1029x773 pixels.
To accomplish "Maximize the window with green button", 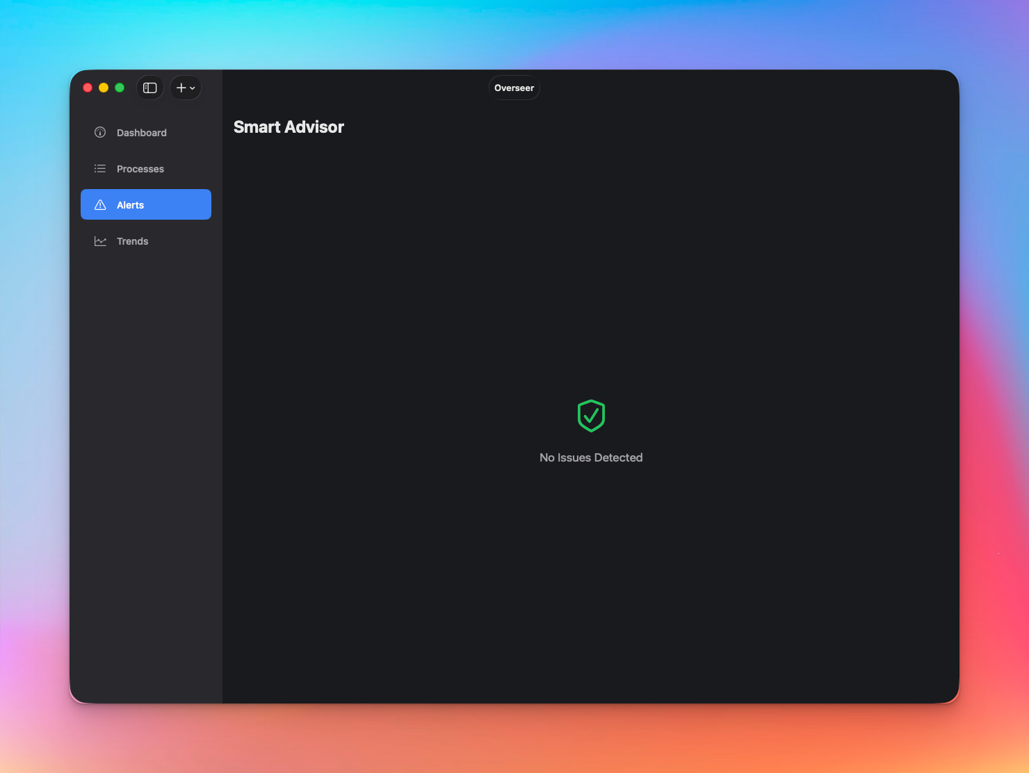I will point(120,88).
